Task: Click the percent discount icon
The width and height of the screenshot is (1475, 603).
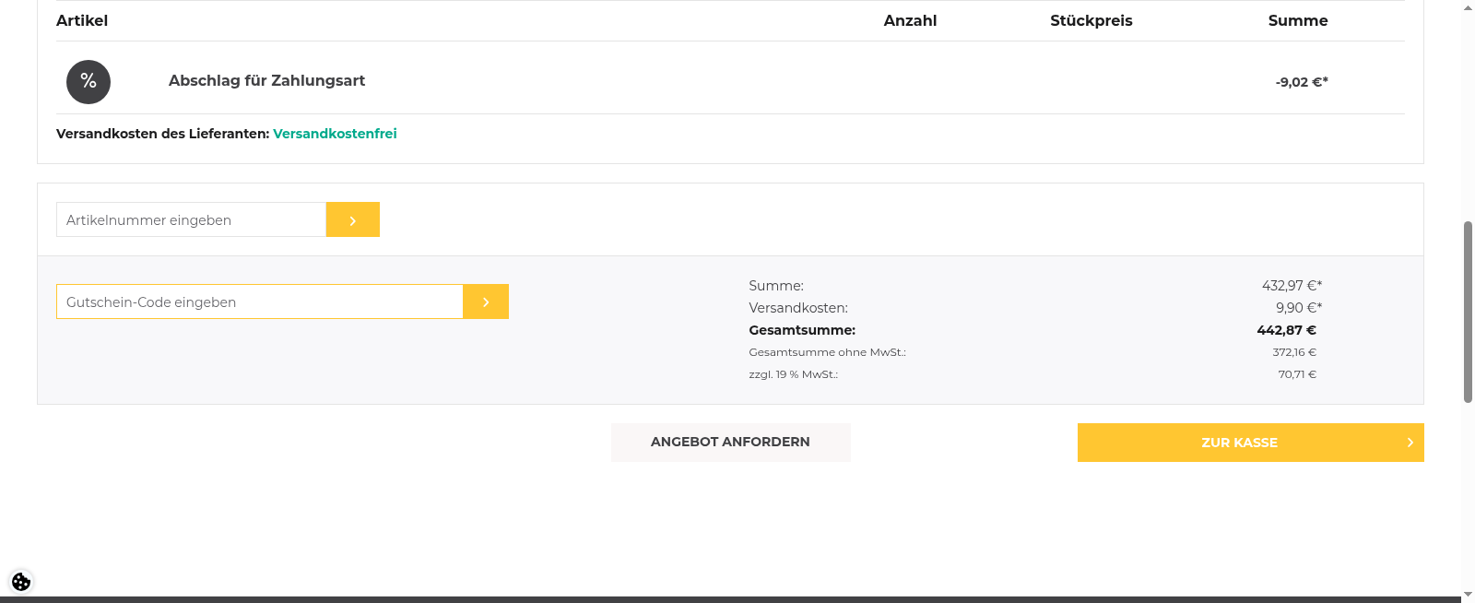Action: click(x=88, y=82)
